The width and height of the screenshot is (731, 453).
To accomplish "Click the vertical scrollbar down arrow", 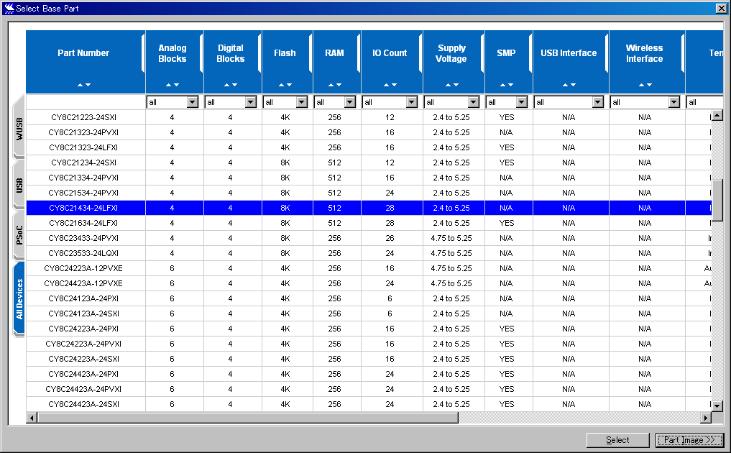I will click(x=717, y=406).
